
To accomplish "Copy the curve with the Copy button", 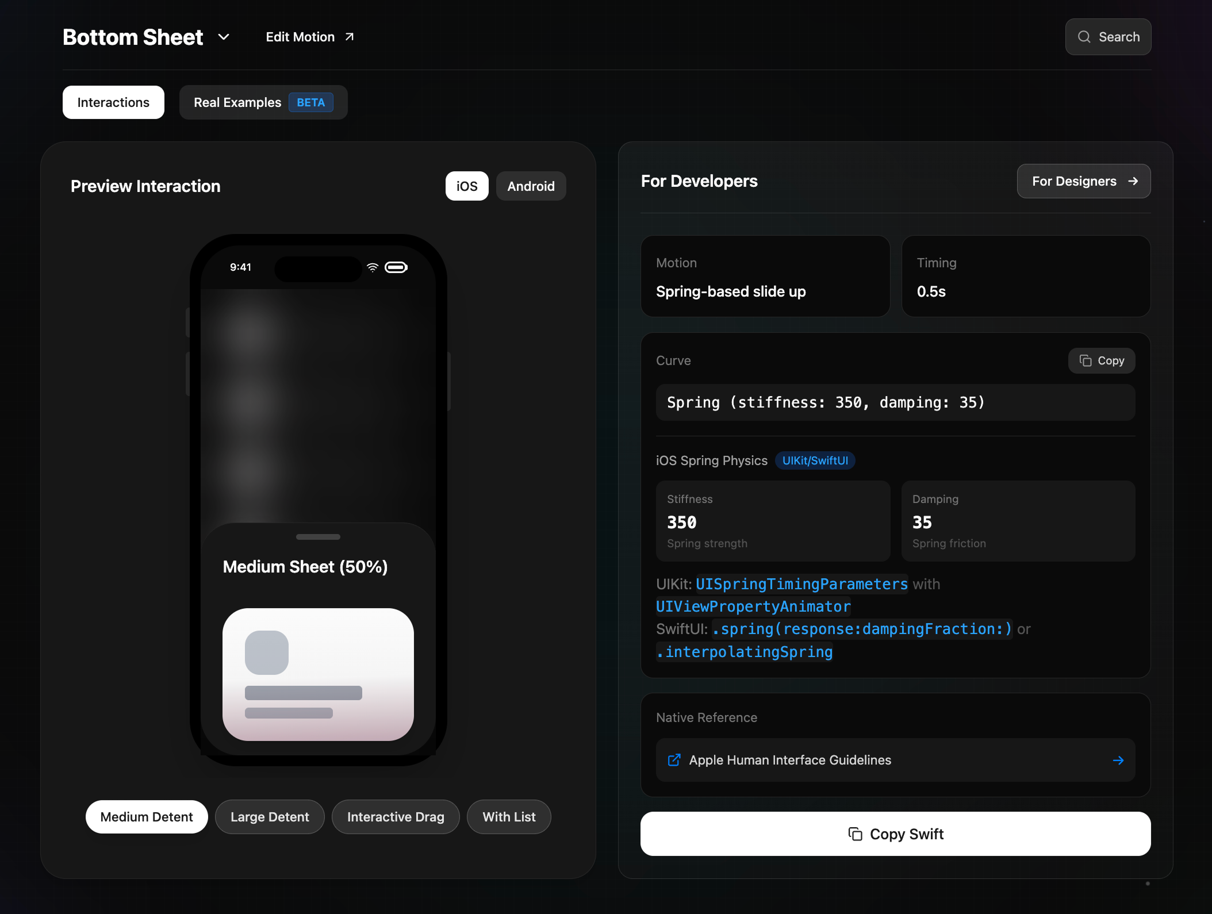I will pyautogui.click(x=1102, y=360).
